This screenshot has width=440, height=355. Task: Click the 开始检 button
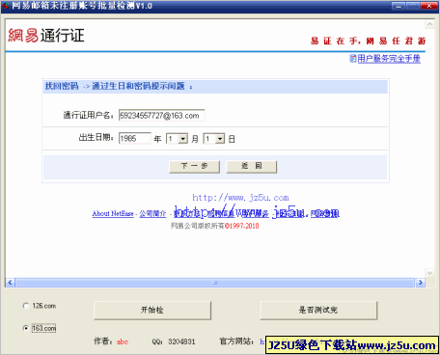coord(152,311)
